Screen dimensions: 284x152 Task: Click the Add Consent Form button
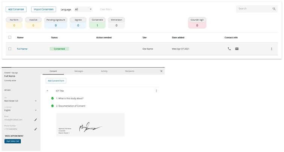[x=56, y=81]
